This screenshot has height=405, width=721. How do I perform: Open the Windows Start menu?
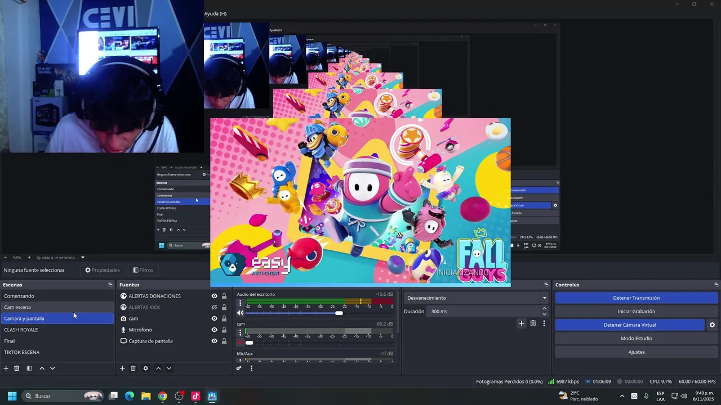coord(12,396)
